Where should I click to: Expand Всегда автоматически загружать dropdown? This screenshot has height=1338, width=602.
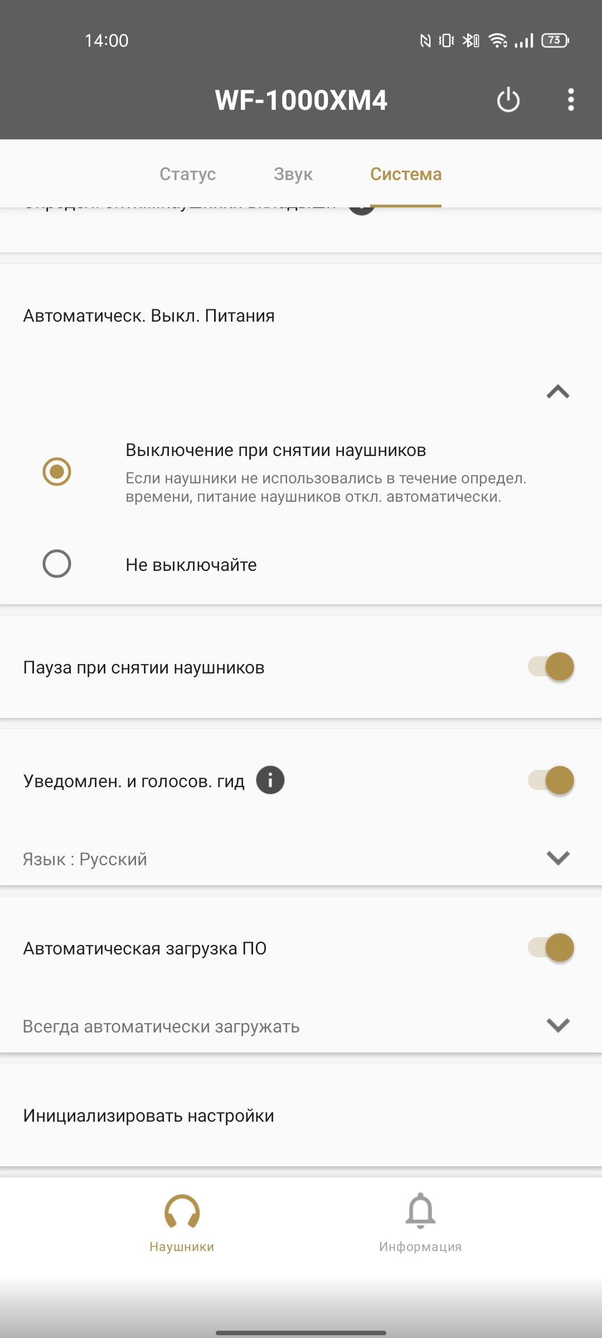[x=301, y=1026]
